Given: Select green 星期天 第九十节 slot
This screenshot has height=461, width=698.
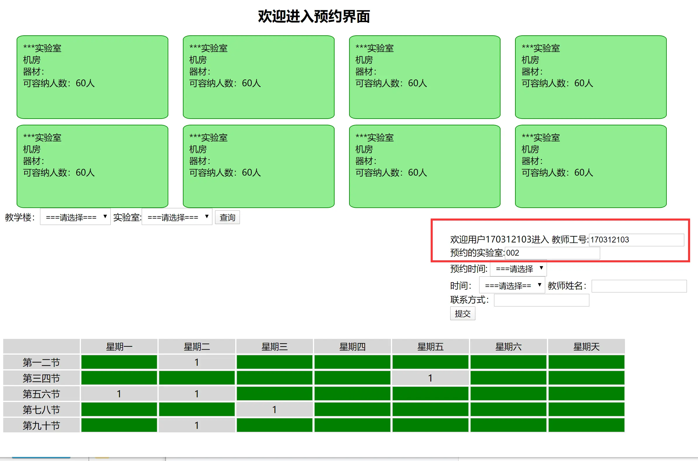Looking at the screenshot, I should click(586, 425).
